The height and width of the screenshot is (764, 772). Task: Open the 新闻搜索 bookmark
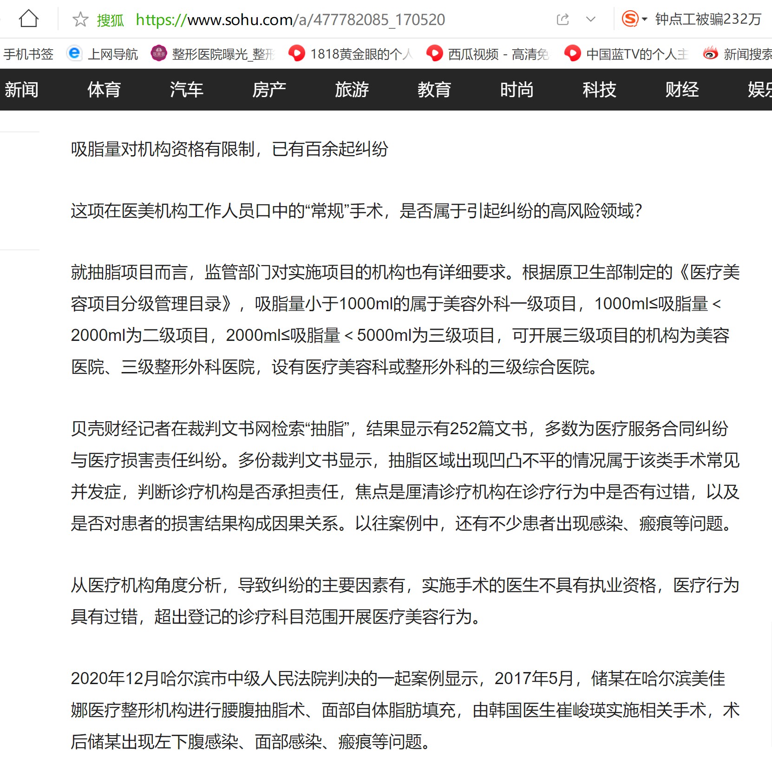pyautogui.click(x=747, y=54)
